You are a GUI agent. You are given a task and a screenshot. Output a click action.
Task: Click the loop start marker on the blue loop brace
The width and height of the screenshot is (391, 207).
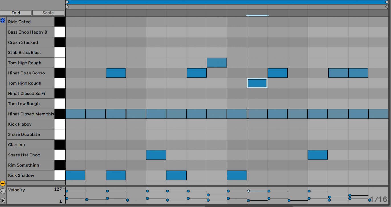(68, 2)
